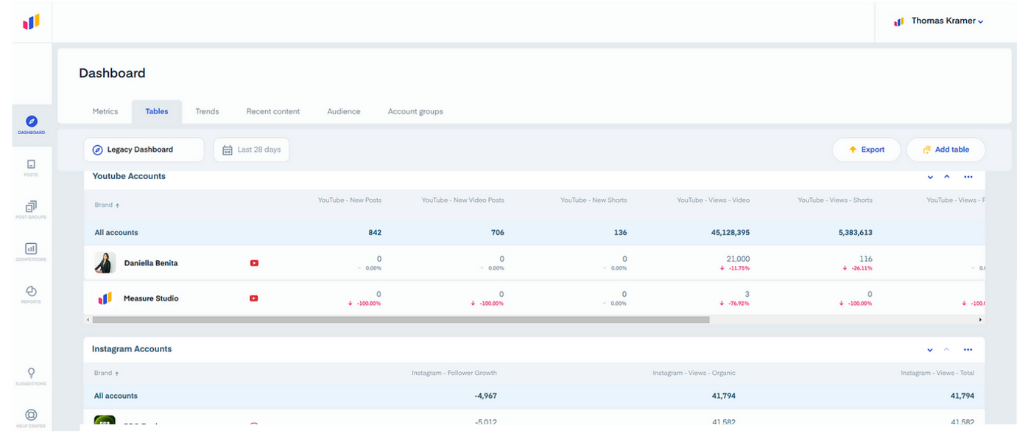Click the Measure Studio account logo in table
The width and height of the screenshot is (1031, 445).
[105, 298]
